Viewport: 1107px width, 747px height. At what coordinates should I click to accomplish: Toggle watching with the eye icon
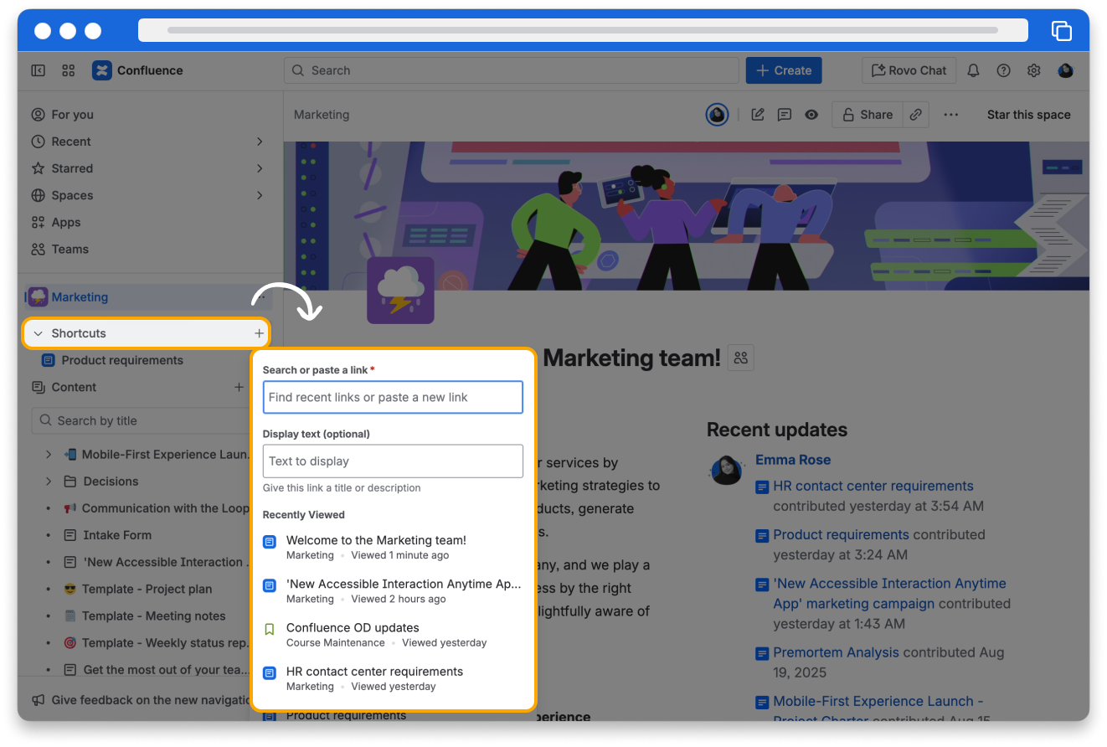point(811,115)
